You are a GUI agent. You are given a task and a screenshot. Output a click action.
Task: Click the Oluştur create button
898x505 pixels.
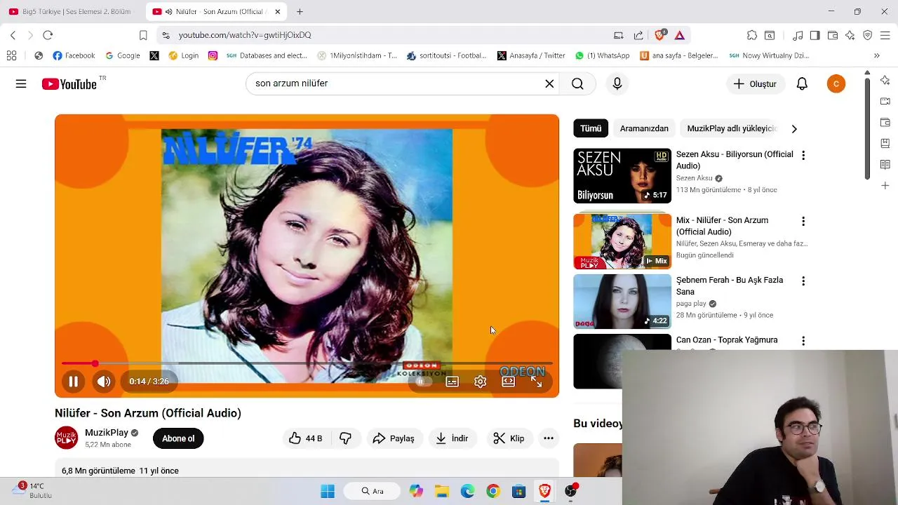(755, 84)
